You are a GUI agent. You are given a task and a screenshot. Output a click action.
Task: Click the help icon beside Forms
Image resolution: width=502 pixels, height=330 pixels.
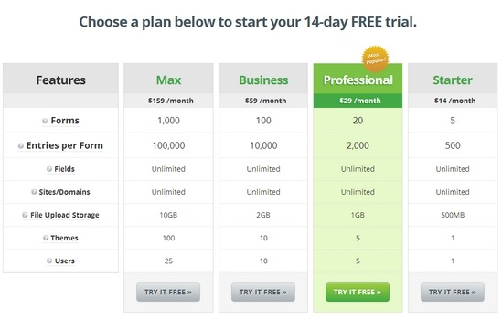pyautogui.click(x=45, y=121)
